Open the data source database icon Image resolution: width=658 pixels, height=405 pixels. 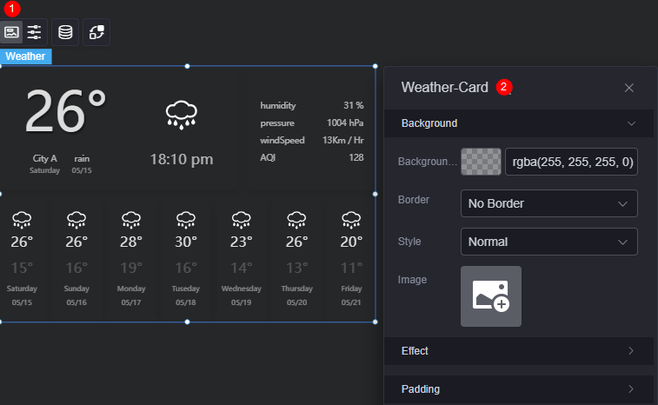[65, 32]
